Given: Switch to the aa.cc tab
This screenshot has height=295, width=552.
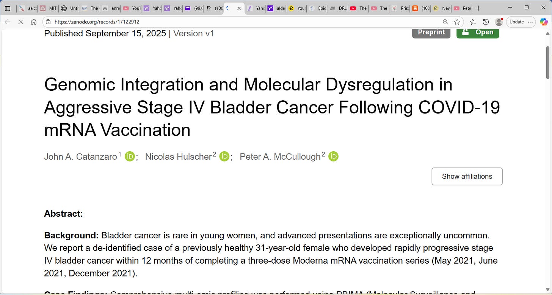Looking at the screenshot, I should [x=27, y=8].
